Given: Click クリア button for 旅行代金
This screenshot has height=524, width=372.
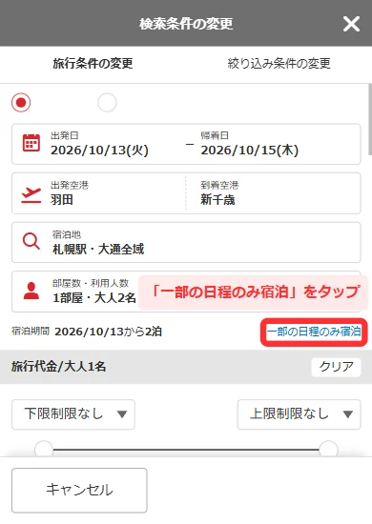Looking at the screenshot, I should pos(336,367).
